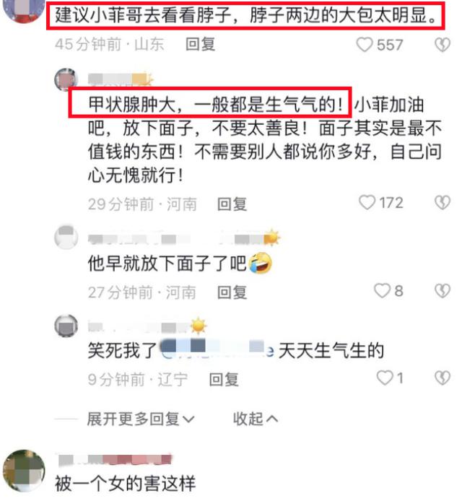462x501 pixels.
Task: Like the top comment with 557 likes
Action: click(x=365, y=45)
